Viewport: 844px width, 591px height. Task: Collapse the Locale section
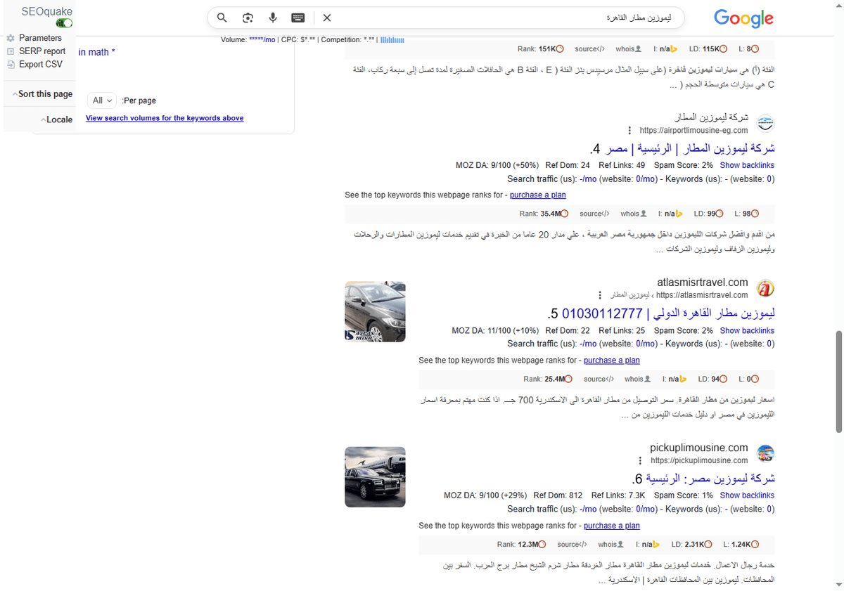[x=57, y=119]
